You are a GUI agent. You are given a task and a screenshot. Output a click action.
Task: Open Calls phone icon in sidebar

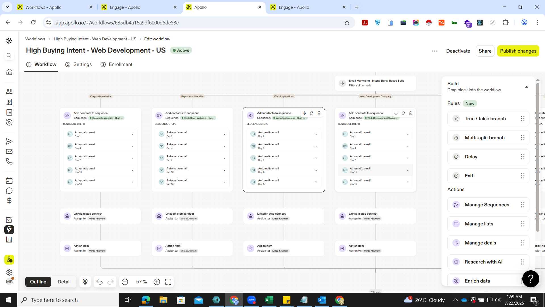(x=9, y=161)
